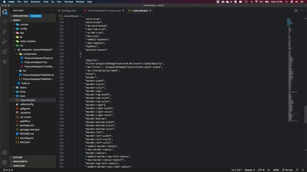Viewport: 307px width, 172px height.
Task: Collapse the components folder
Action: 29,54
